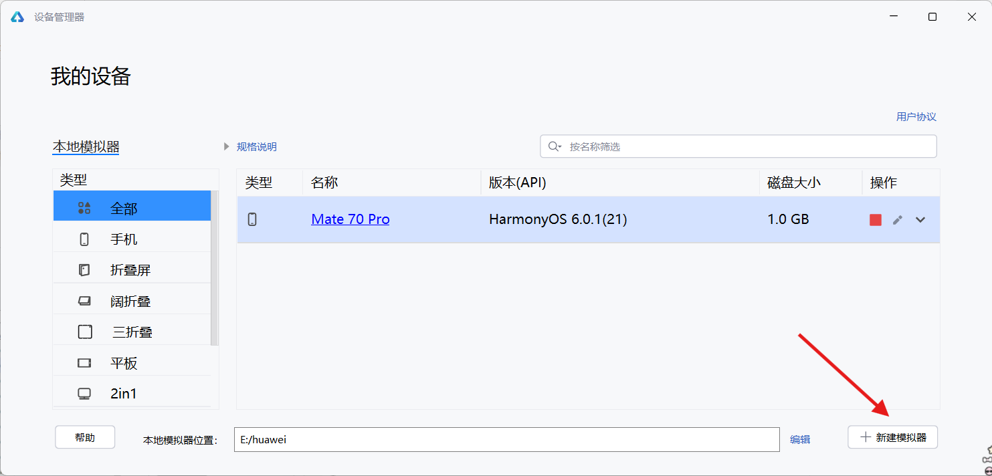The height and width of the screenshot is (476, 992).
Task: Click 1.0 GB disk size cell
Action: pos(789,219)
